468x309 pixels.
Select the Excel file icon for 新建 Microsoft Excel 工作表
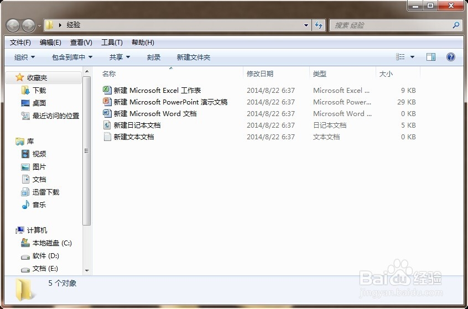(107, 90)
